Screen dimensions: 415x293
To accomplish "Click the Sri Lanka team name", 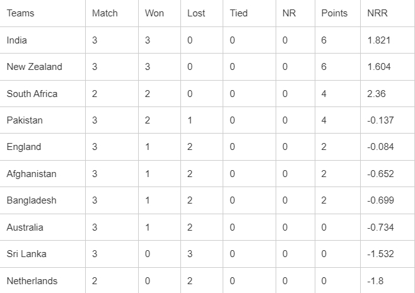I will (26, 254).
